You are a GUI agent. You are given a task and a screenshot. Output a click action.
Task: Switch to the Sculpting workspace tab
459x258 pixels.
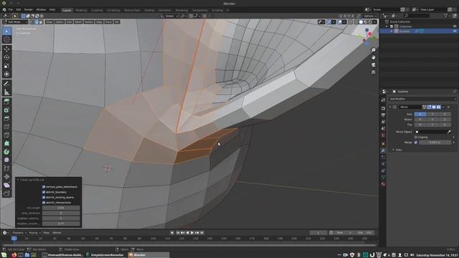(97, 10)
